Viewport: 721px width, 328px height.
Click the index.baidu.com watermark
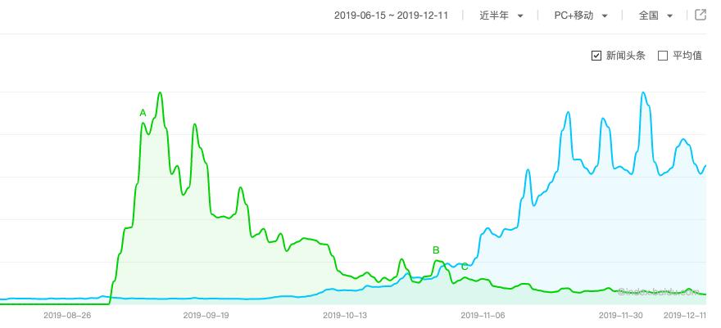[659, 291]
